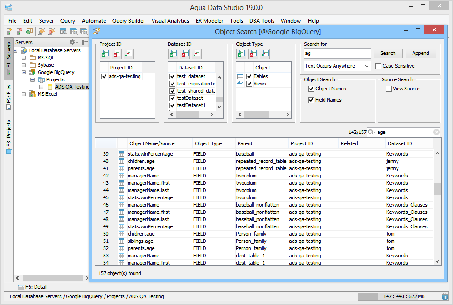The image size is (453, 305).
Task: Invert selection in Project ID panel
Action: 129,54
